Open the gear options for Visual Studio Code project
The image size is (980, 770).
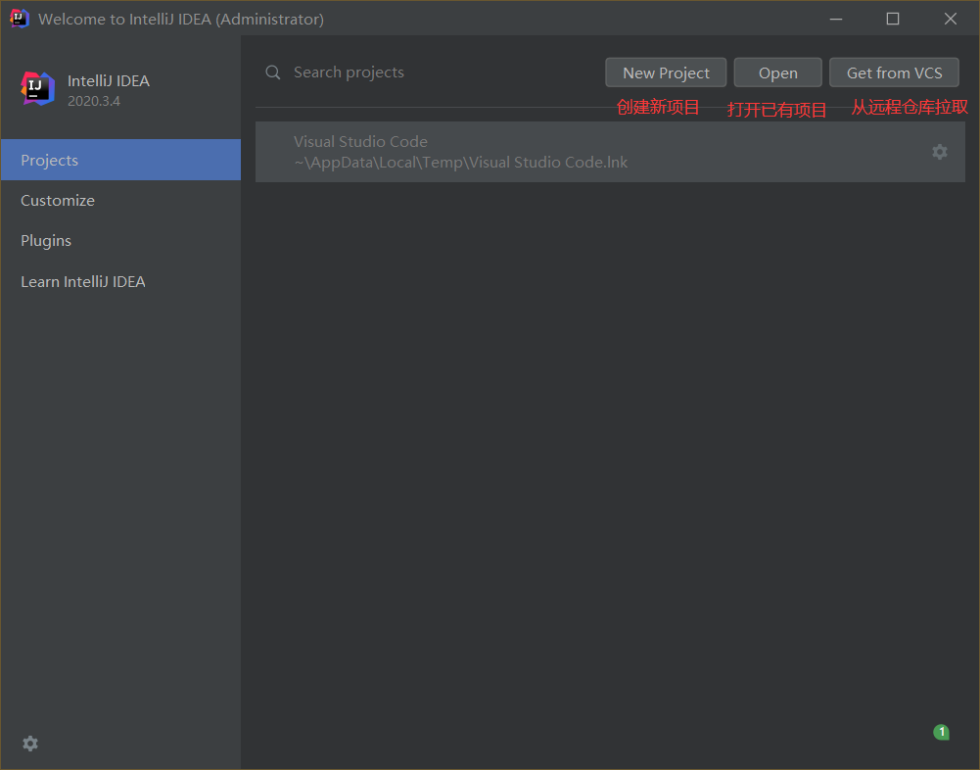point(939,152)
